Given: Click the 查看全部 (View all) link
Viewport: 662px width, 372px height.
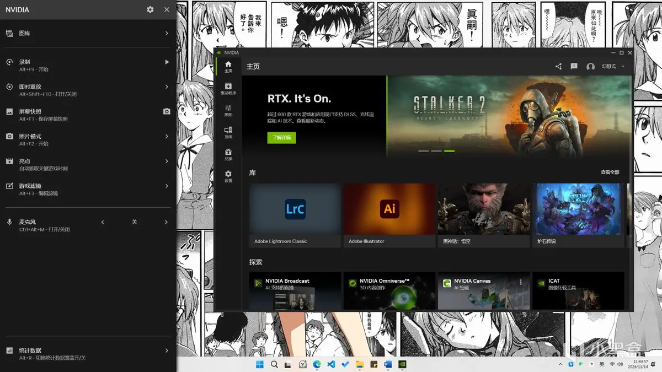Looking at the screenshot, I should pos(610,172).
